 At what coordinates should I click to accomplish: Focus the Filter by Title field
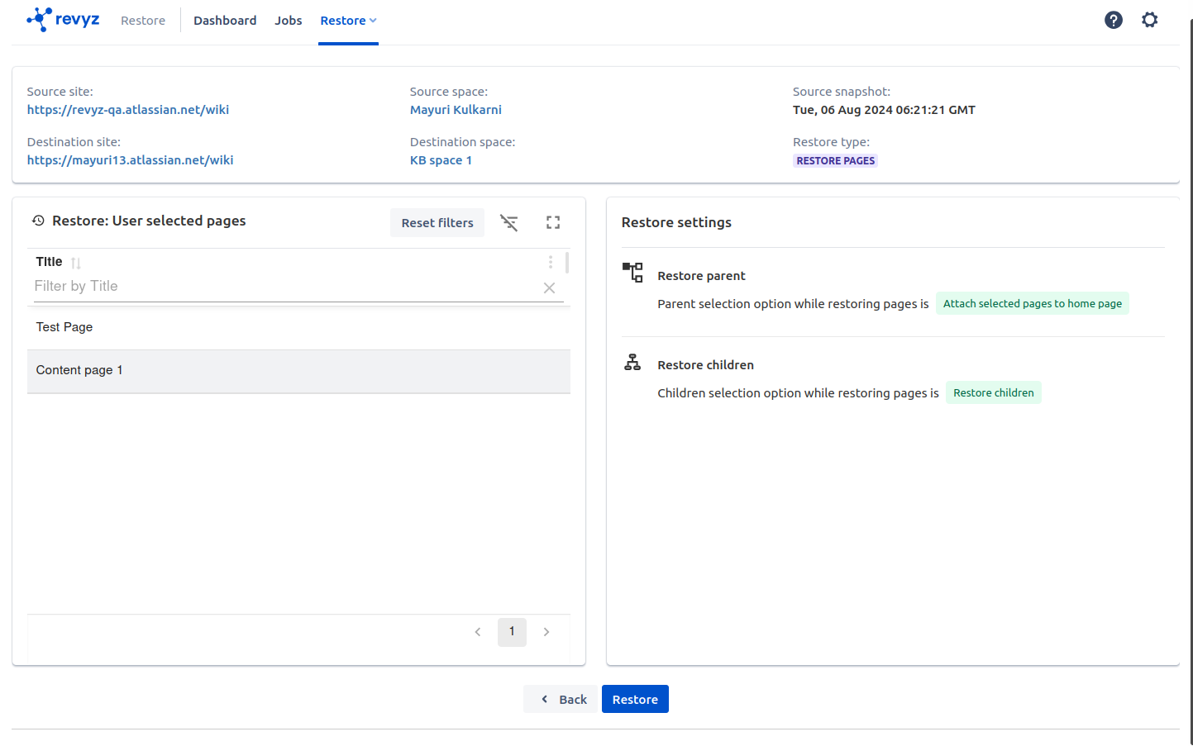pos(281,287)
